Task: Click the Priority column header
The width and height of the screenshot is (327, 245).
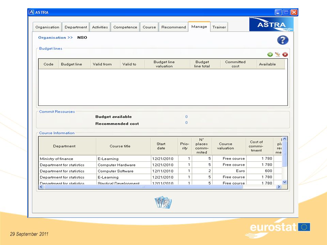Action: [x=185, y=146]
